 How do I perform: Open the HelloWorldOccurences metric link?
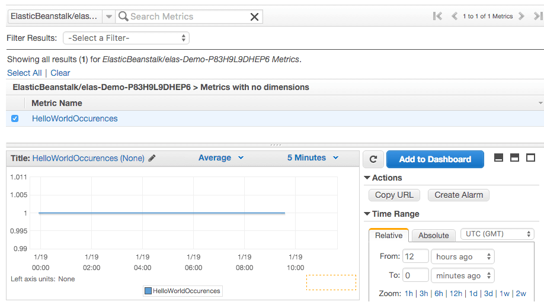pos(75,118)
